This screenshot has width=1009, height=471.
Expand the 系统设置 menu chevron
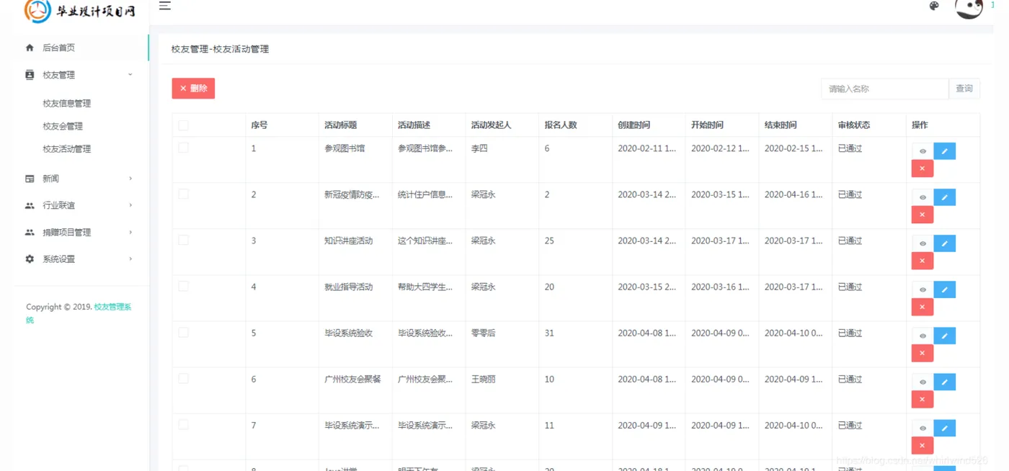coord(130,259)
